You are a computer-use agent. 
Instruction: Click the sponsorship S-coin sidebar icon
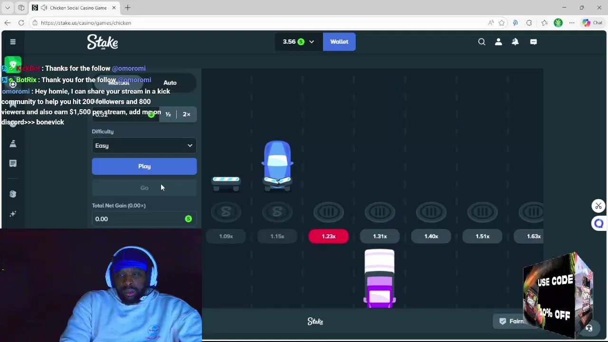pos(13,194)
